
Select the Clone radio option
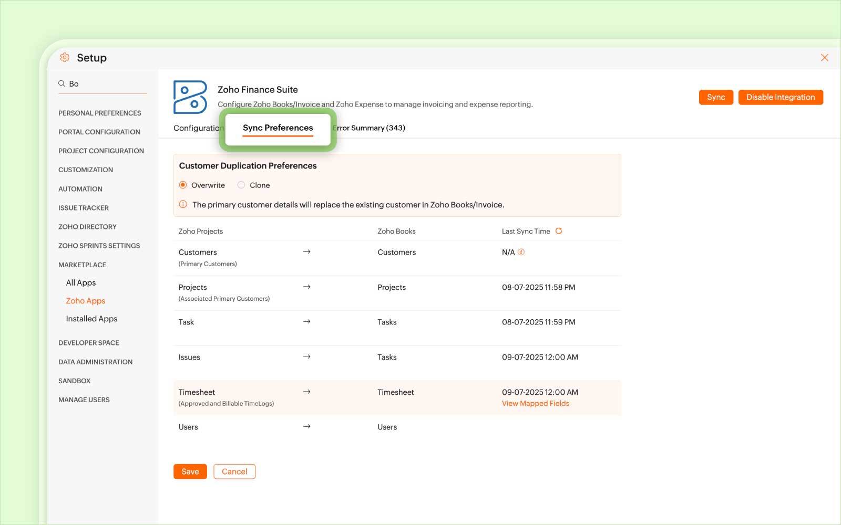coord(241,185)
